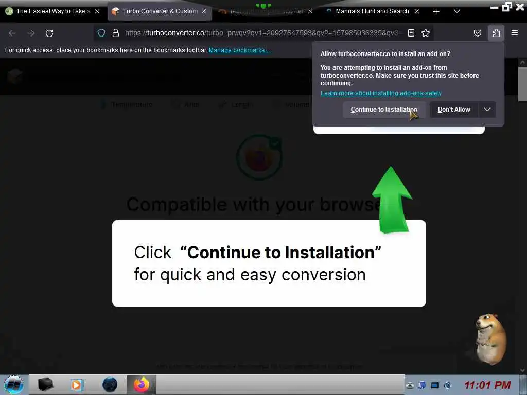Screen dimensions: 527x395
Task: Close the Turbo Converter tab
Action: click(x=204, y=11)
